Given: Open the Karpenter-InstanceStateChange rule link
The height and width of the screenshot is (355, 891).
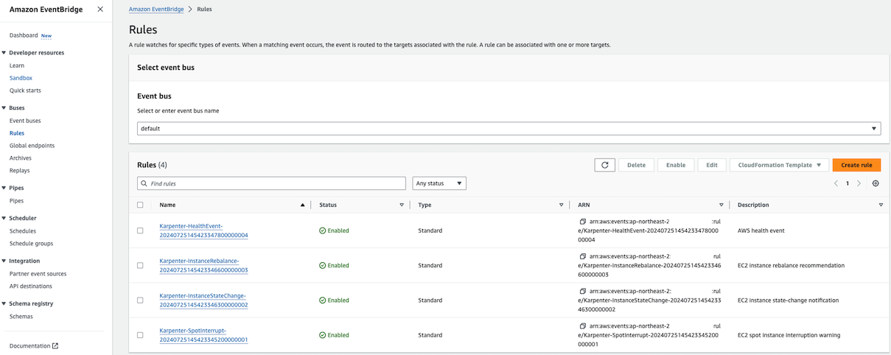Looking at the screenshot, I should [203, 300].
